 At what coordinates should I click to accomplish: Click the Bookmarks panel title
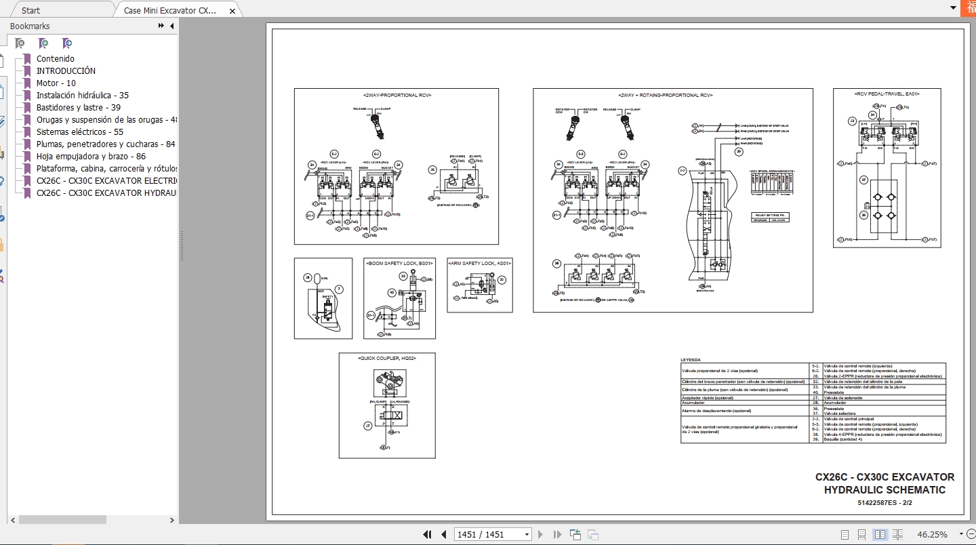(x=30, y=26)
